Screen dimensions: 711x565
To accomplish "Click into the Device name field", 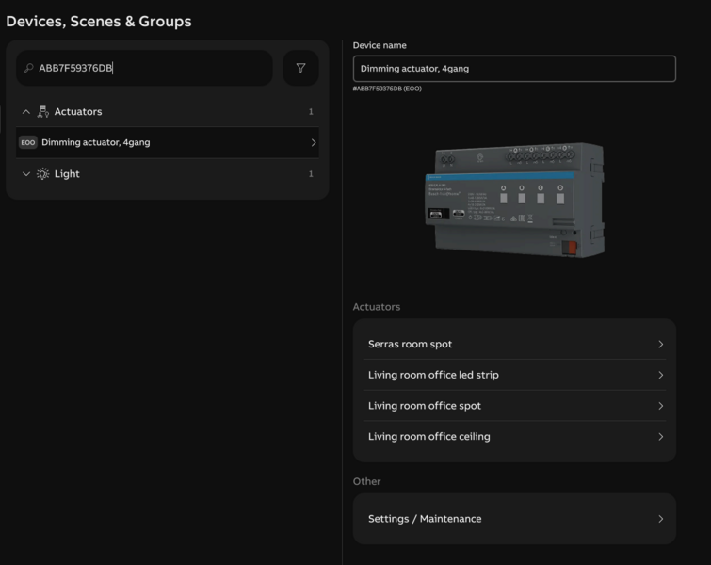I will [513, 69].
